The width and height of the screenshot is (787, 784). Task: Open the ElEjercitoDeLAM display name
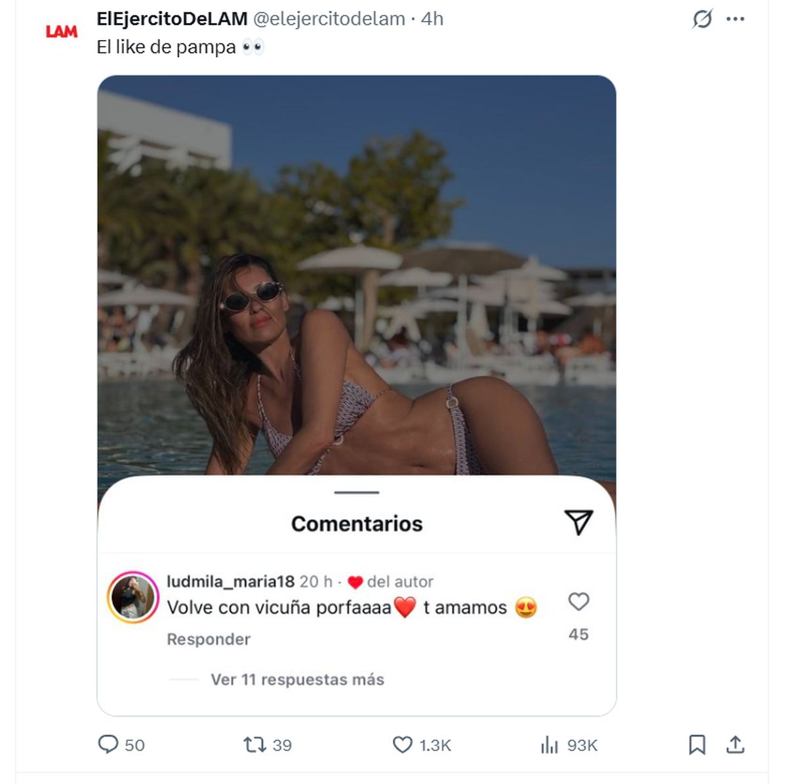point(172,19)
